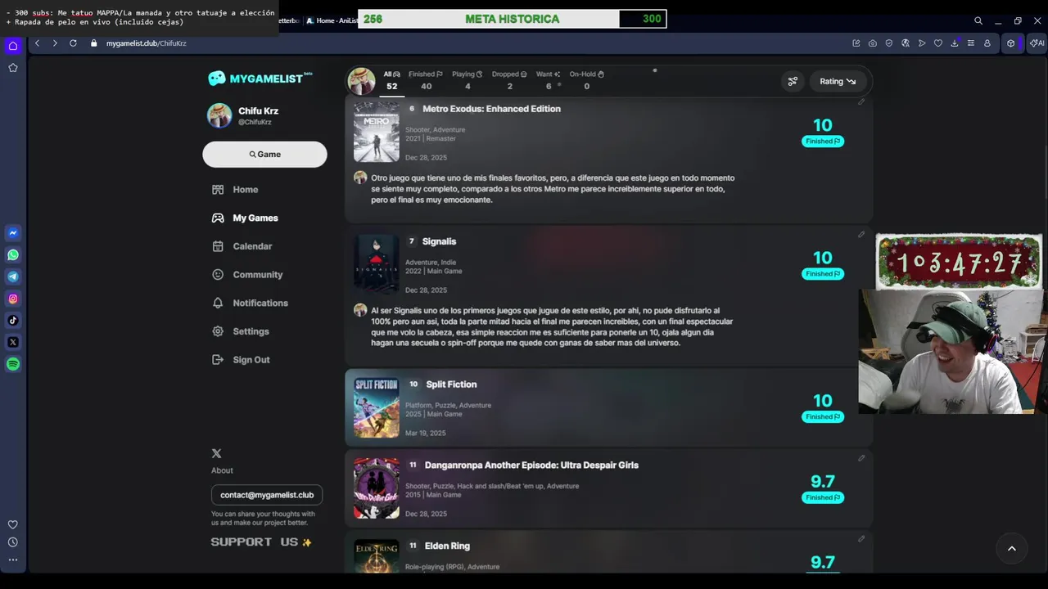Open the snapshot camera tool

[x=873, y=43]
